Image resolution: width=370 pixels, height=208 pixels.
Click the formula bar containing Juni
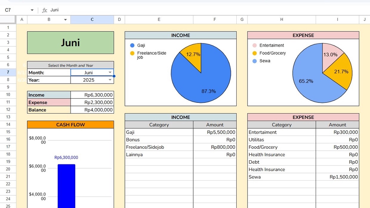[x=208, y=10]
